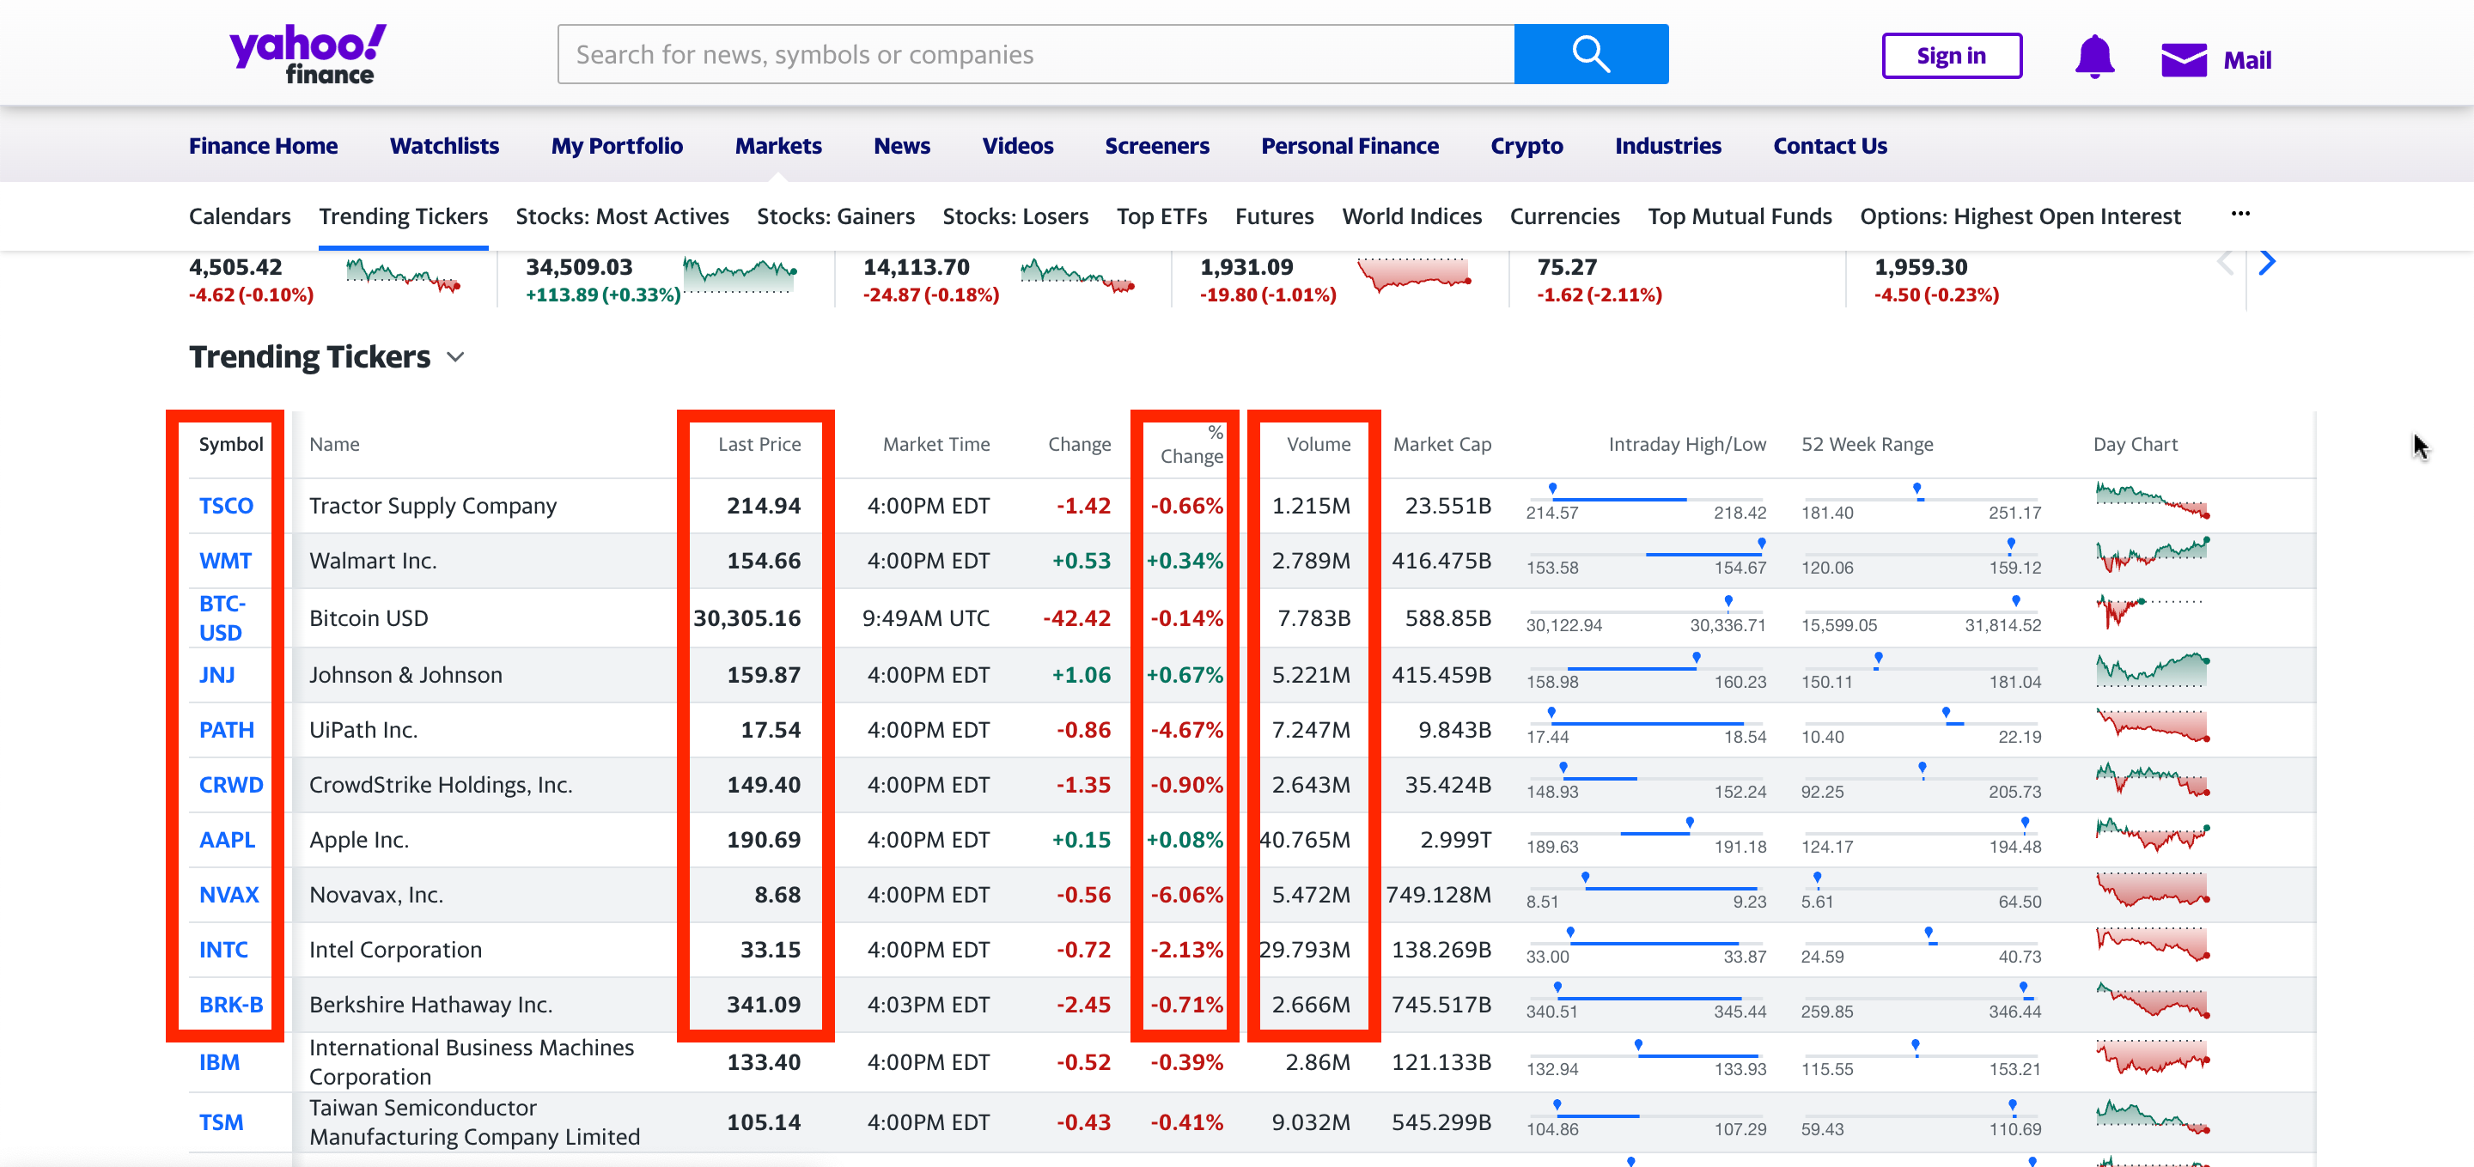Switch to Stocks: Losers tab

pos(1015,216)
